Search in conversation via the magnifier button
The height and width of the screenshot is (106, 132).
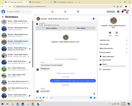point(117,33)
